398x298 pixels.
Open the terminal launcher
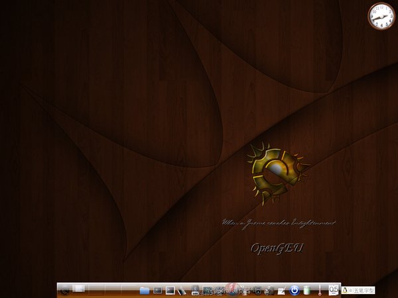point(170,290)
